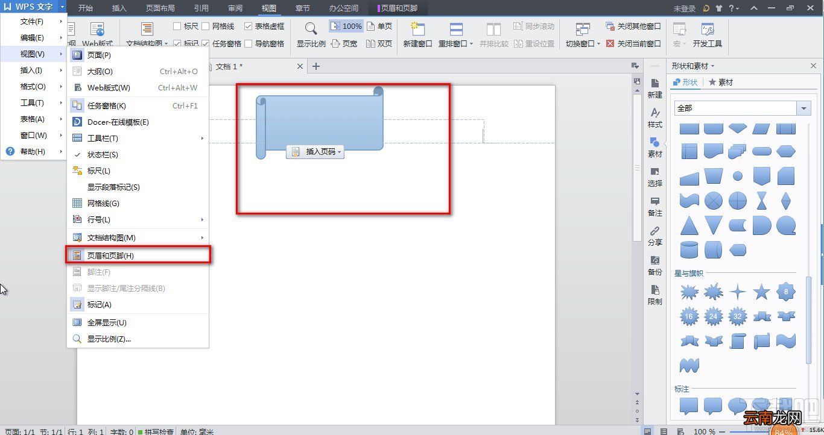Image resolution: width=824 pixels, height=435 pixels.
Task: Select the 4-point star shape
Action: 737,293
